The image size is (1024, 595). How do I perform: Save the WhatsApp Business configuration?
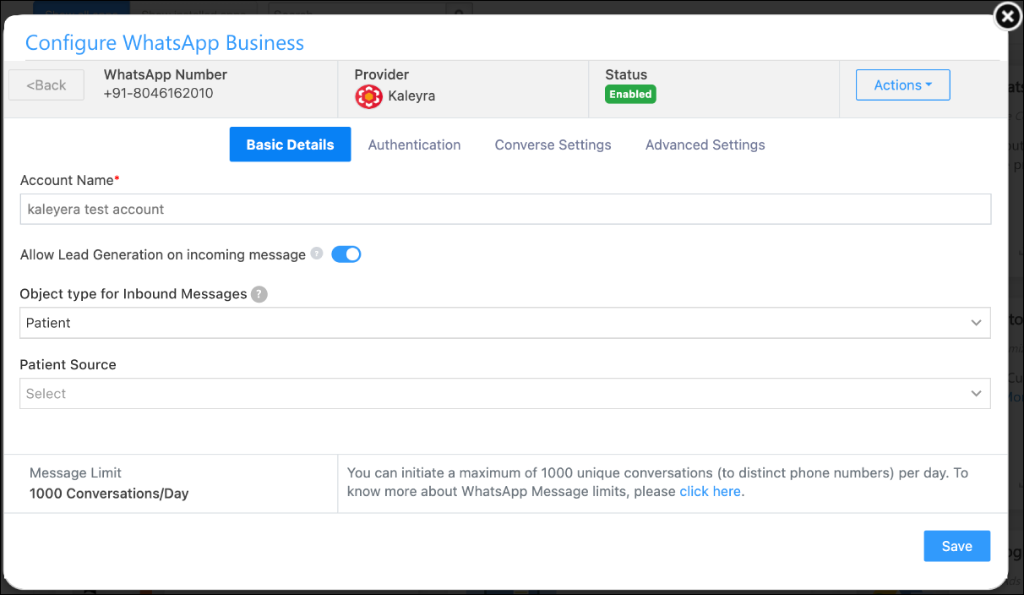(x=956, y=546)
